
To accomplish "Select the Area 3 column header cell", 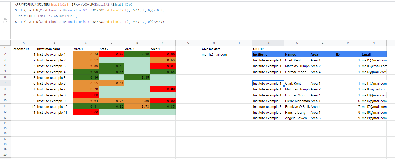I will point(137,49).
